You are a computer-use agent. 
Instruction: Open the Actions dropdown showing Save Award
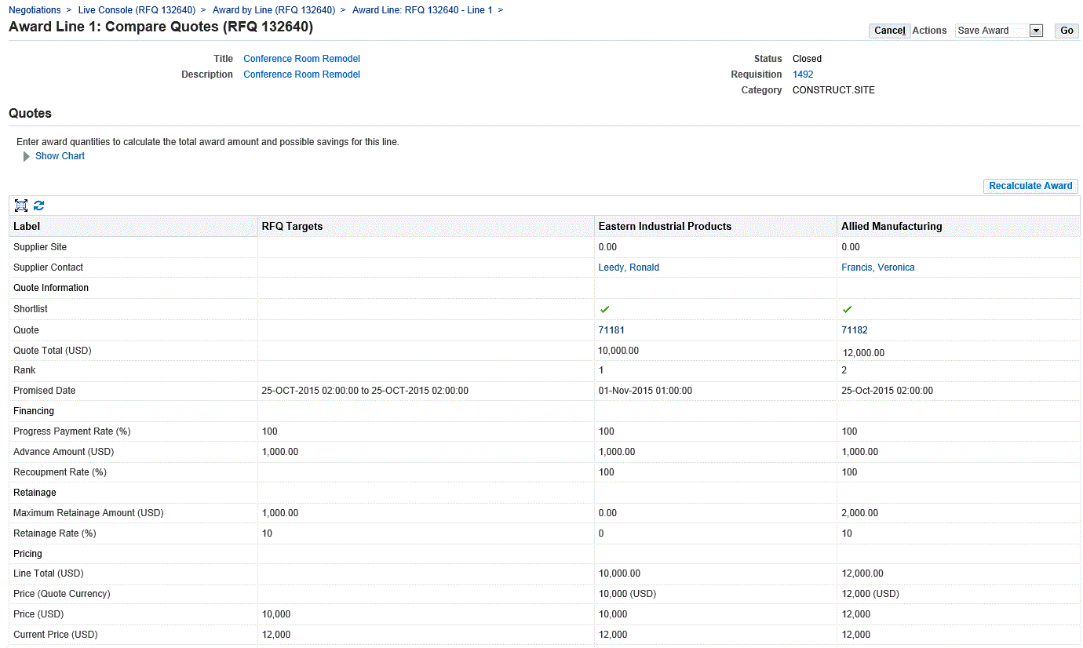tap(999, 31)
